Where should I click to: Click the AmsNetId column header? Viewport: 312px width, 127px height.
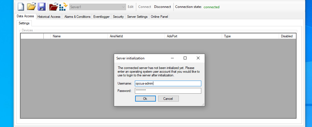(136, 36)
